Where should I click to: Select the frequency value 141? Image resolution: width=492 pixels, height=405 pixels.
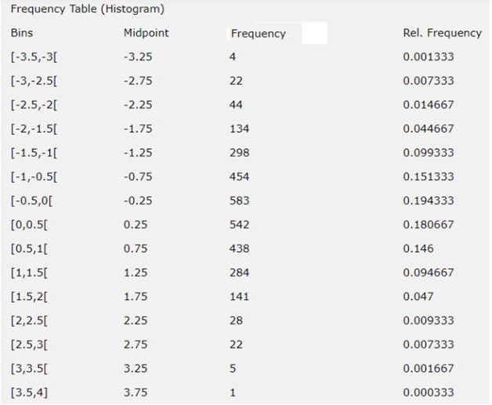pos(239,297)
